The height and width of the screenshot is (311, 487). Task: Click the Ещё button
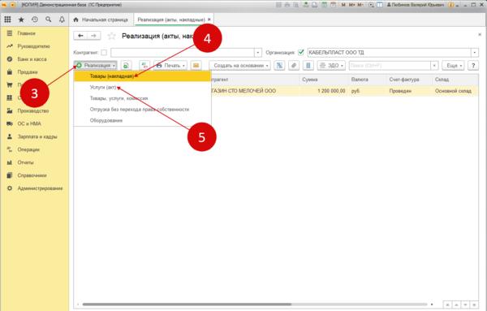[x=453, y=66]
